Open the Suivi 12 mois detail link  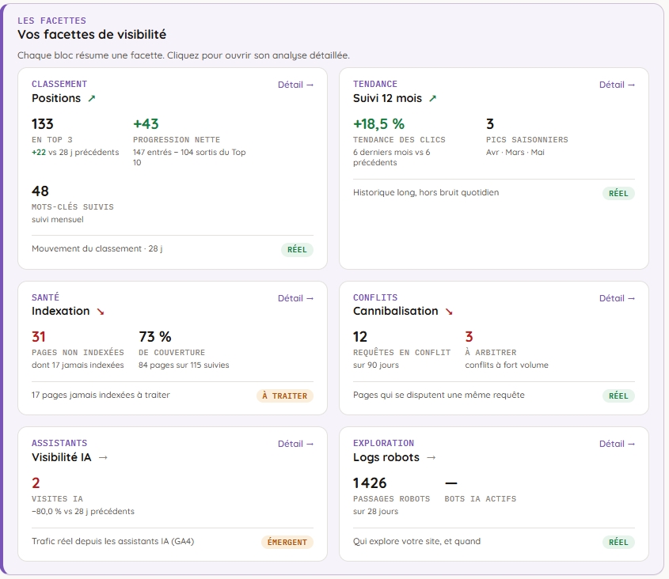[617, 85]
